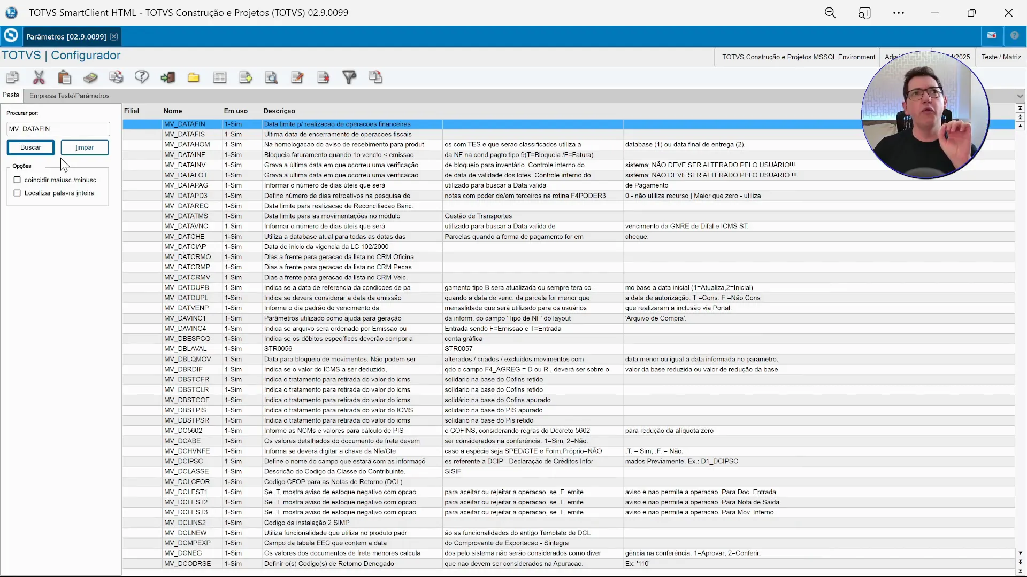Screen dimensions: 1027x577
Task: Click the Buscar button
Action: click(x=30, y=147)
